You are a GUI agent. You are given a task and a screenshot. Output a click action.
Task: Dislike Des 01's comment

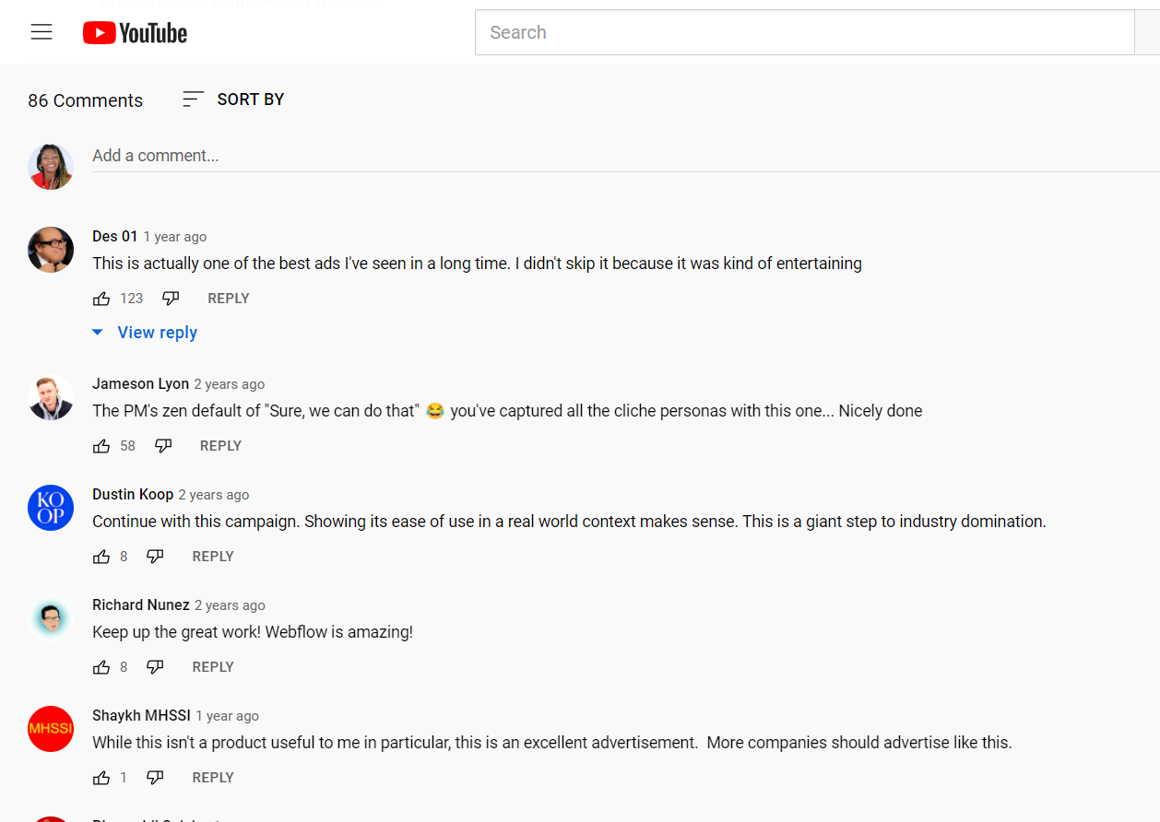(x=171, y=299)
